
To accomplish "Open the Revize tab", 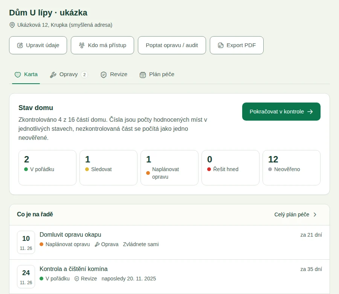I will pyautogui.click(x=114, y=75).
